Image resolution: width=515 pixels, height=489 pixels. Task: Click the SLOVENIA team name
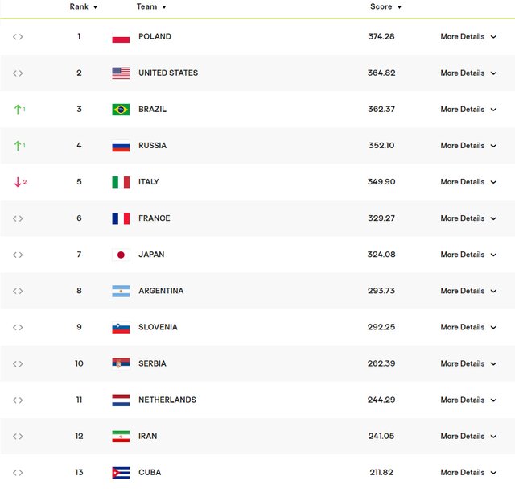pyautogui.click(x=158, y=327)
